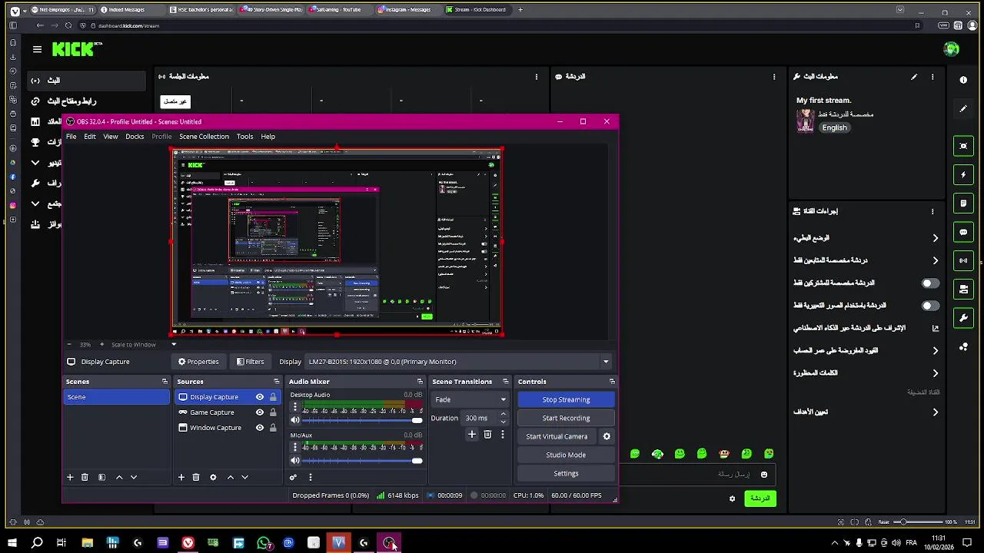Open OBS Edit menu
The width and height of the screenshot is (984, 553).
coord(90,137)
